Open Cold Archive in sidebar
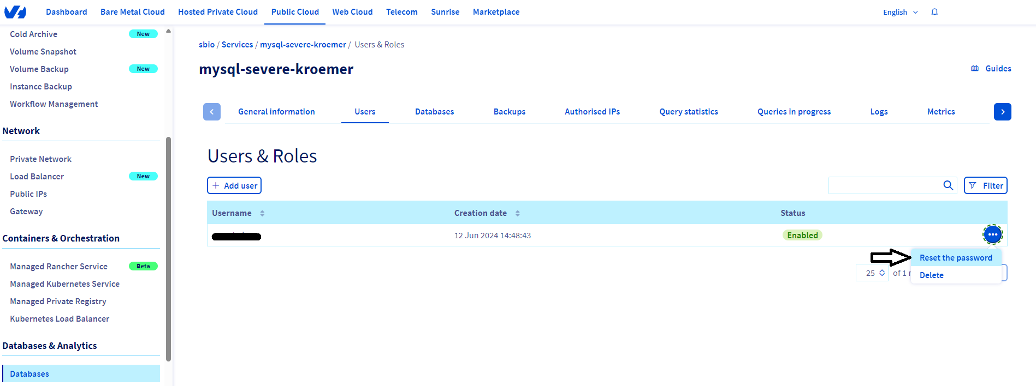Viewport: 1036px width, 386px height. coord(33,34)
